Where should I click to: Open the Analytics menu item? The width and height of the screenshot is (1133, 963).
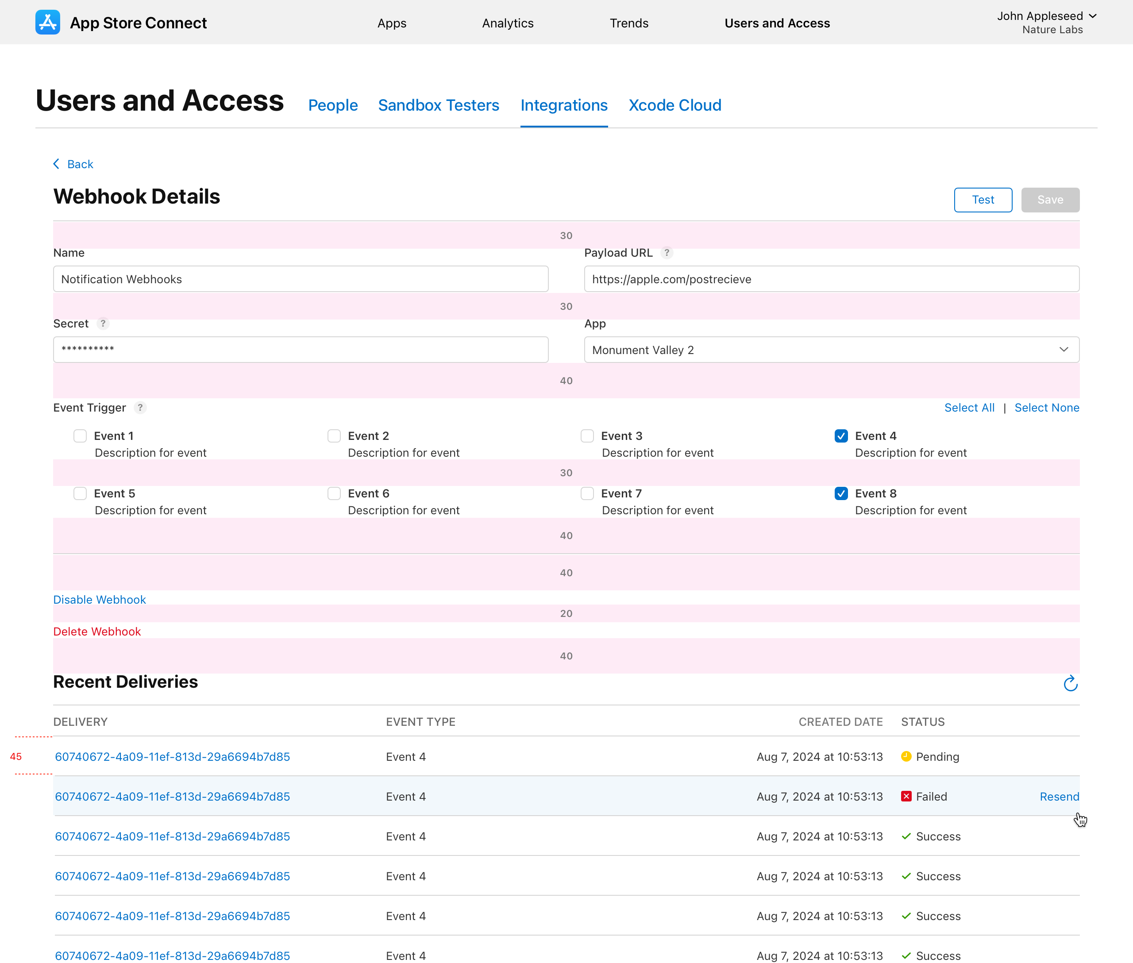507,23
